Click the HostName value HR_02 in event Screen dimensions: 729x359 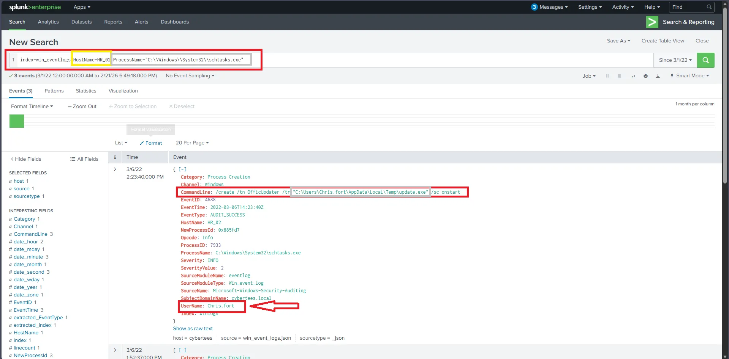[214, 223]
